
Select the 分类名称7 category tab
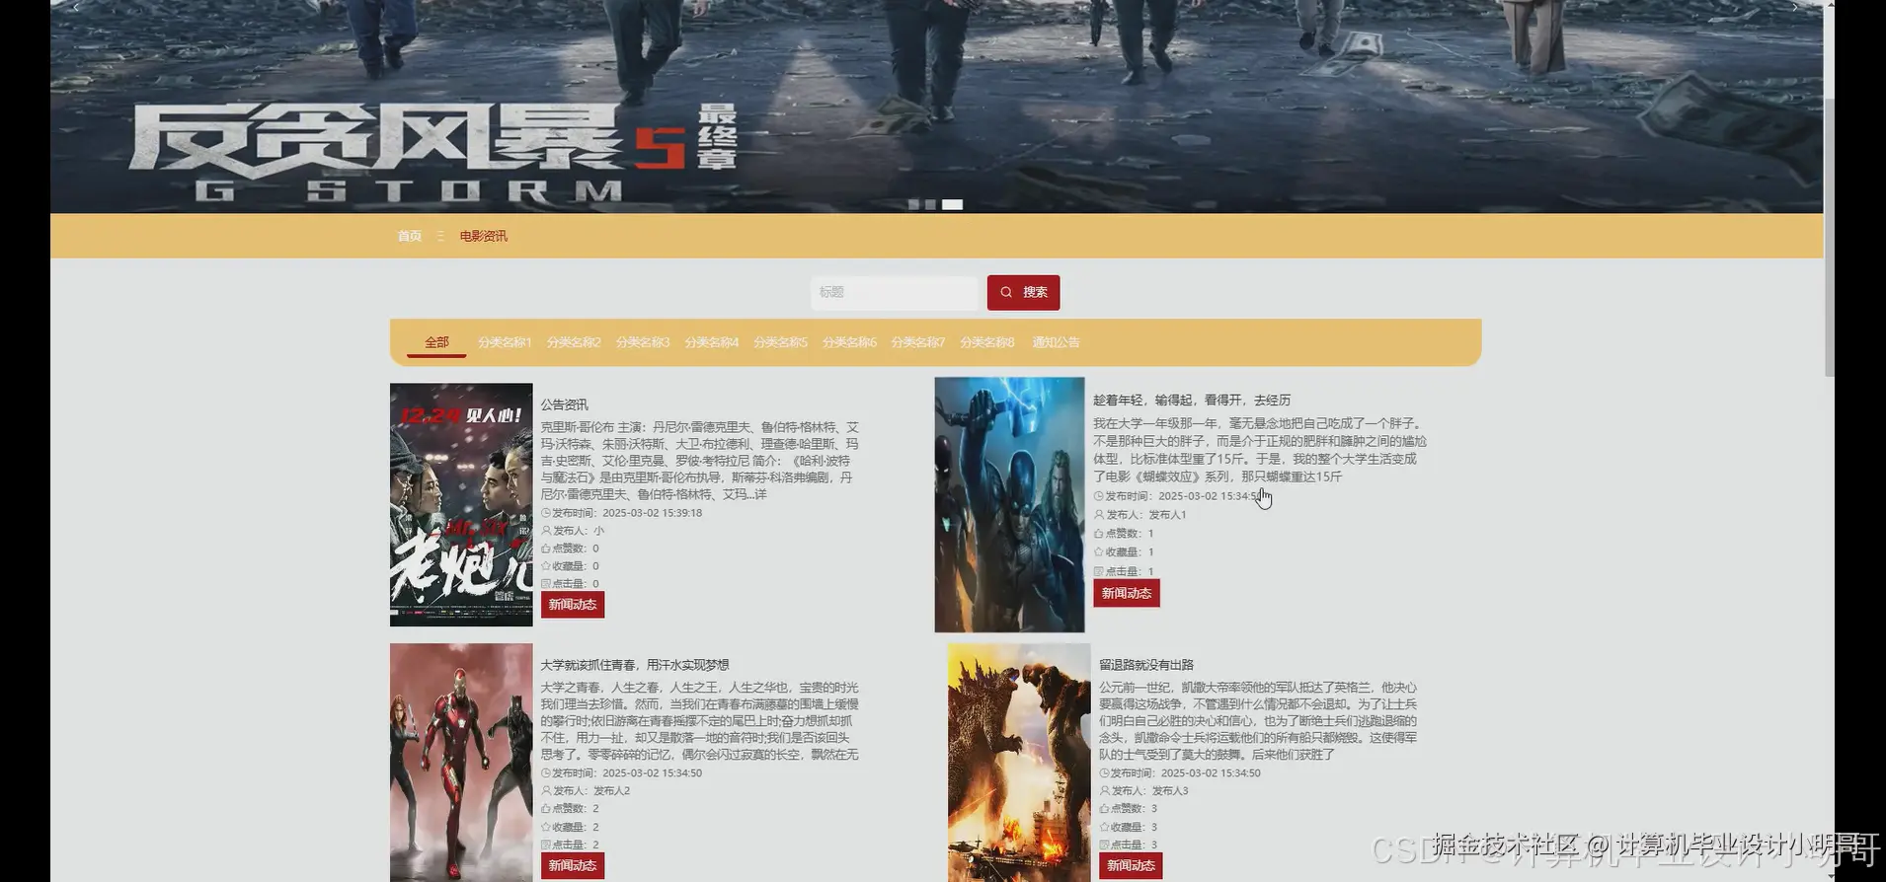[918, 342]
